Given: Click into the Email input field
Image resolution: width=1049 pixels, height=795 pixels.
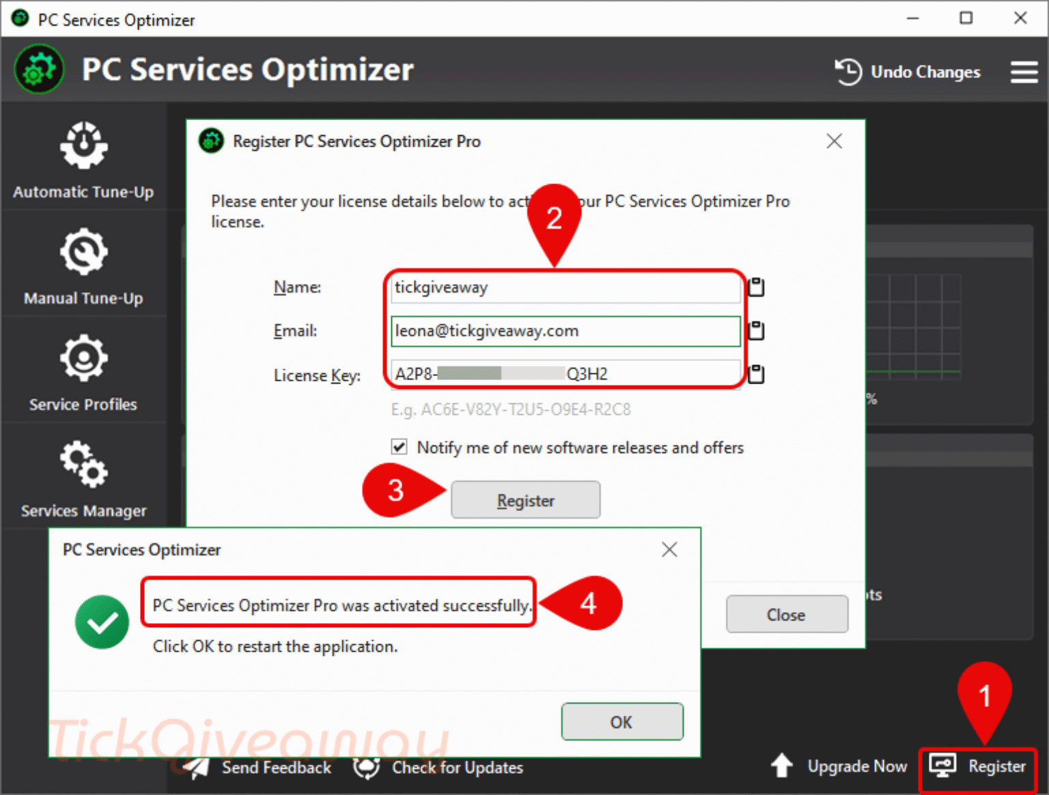Looking at the screenshot, I should click(x=565, y=331).
